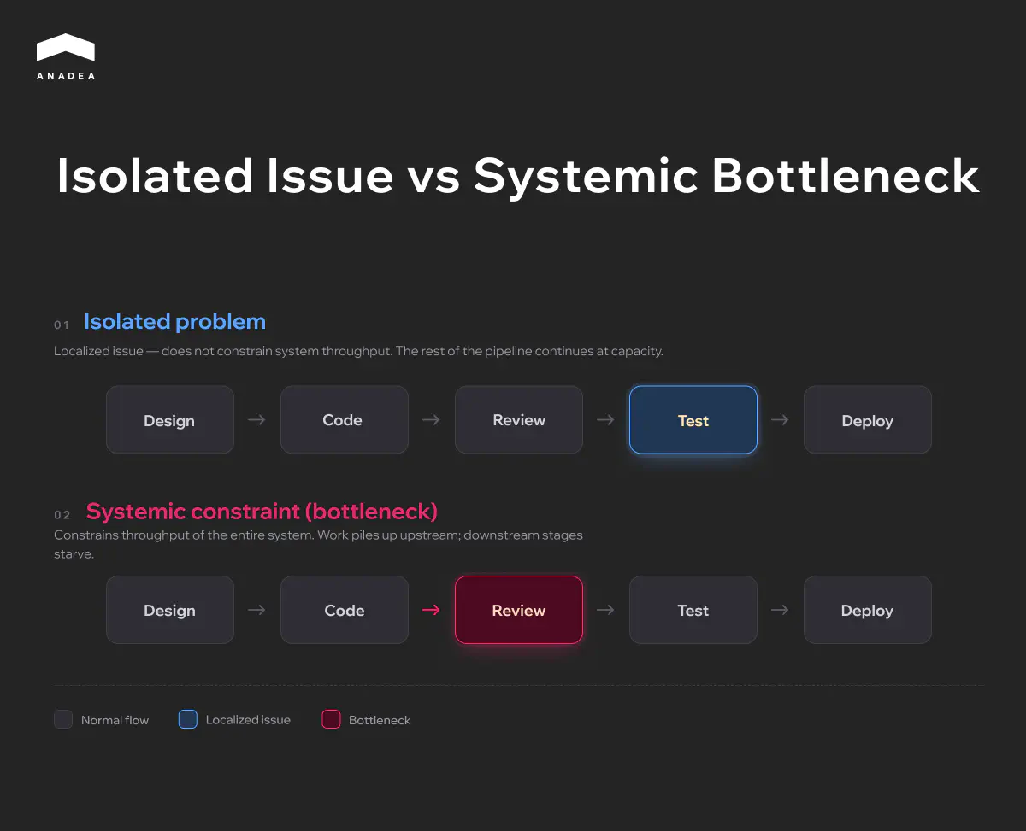The height and width of the screenshot is (831, 1026).
Task: Click the Review bottleneck stage box
Action: (x=518, y=610)
